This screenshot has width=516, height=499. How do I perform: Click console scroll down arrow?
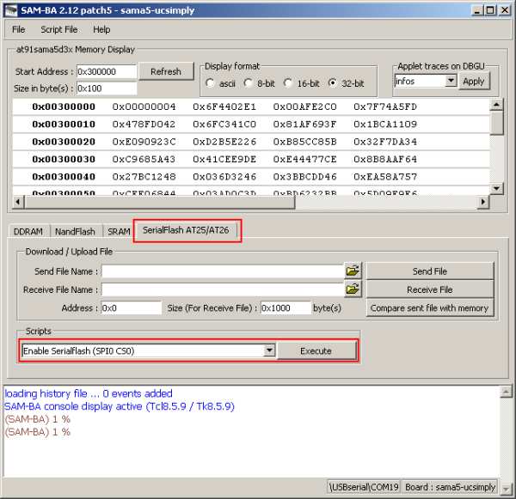click(506, 489)
